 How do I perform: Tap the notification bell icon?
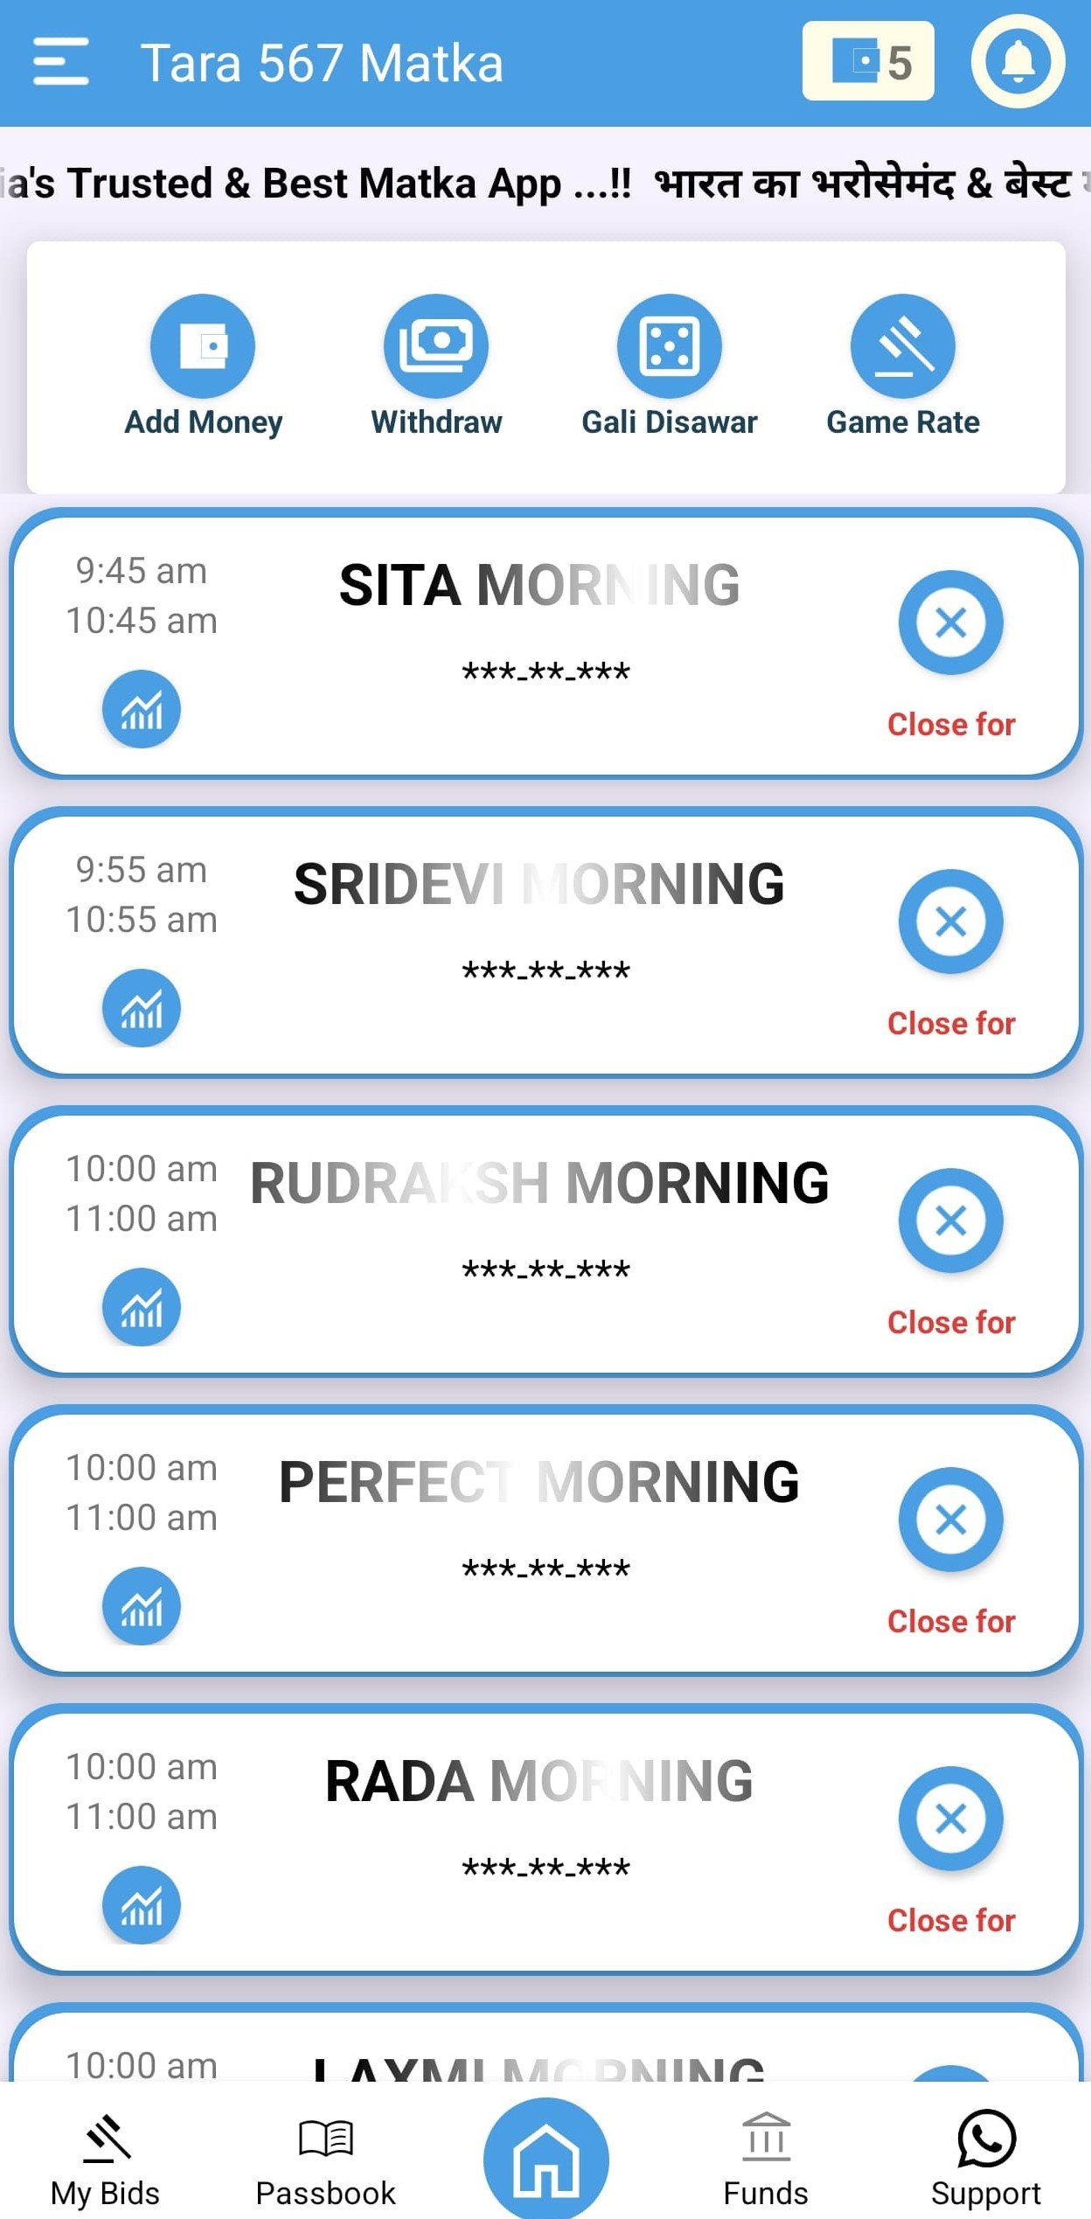point(1018,62)
